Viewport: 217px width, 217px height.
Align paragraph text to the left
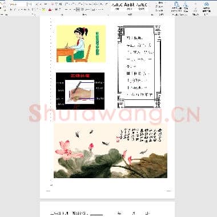[66, 9]
